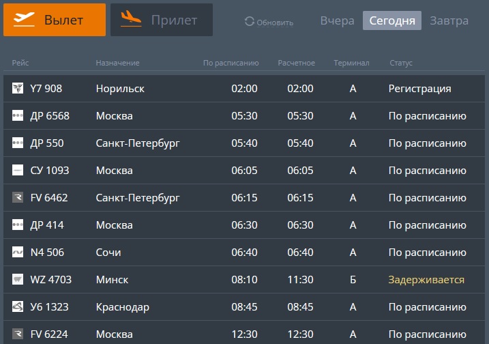Image resolution: width=489 pixels, height=344 pixels.
Task: Click the scheduled time 08:10
Action: coord(244,280)
